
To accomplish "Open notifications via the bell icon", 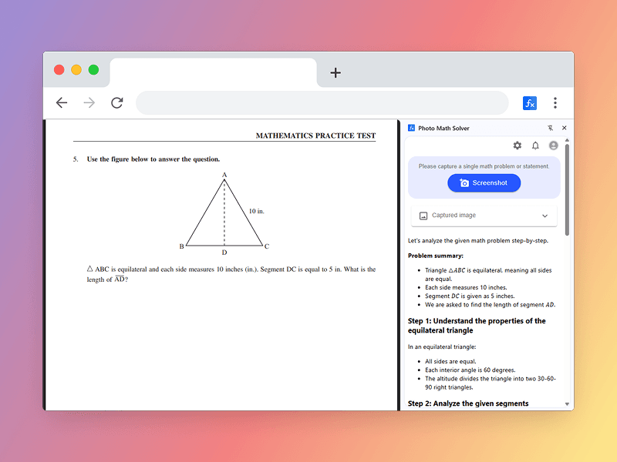I will click(x=535, y=146).
